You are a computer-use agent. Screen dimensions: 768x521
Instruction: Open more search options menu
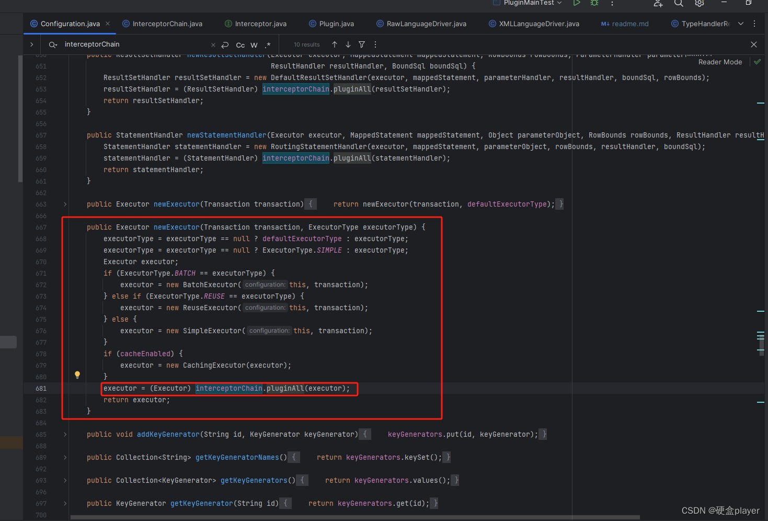coord(375,44)
